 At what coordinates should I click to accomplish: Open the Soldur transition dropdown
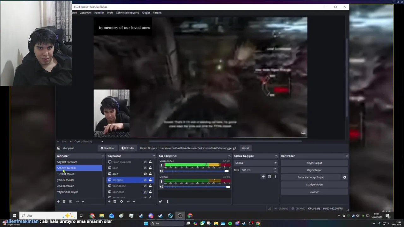(x=256, y=163)
